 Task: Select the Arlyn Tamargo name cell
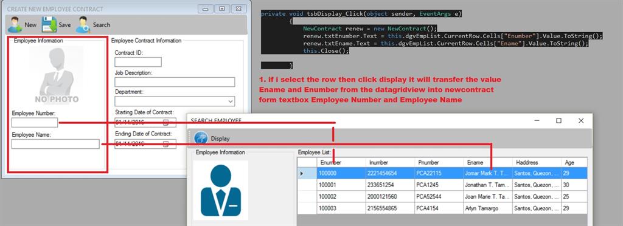[488, 208]
